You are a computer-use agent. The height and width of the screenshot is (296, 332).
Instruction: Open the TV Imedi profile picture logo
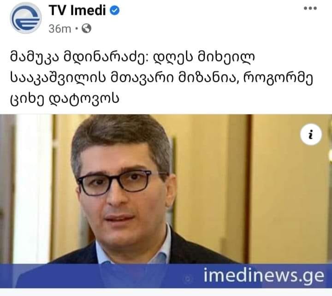tap(26, 18)
